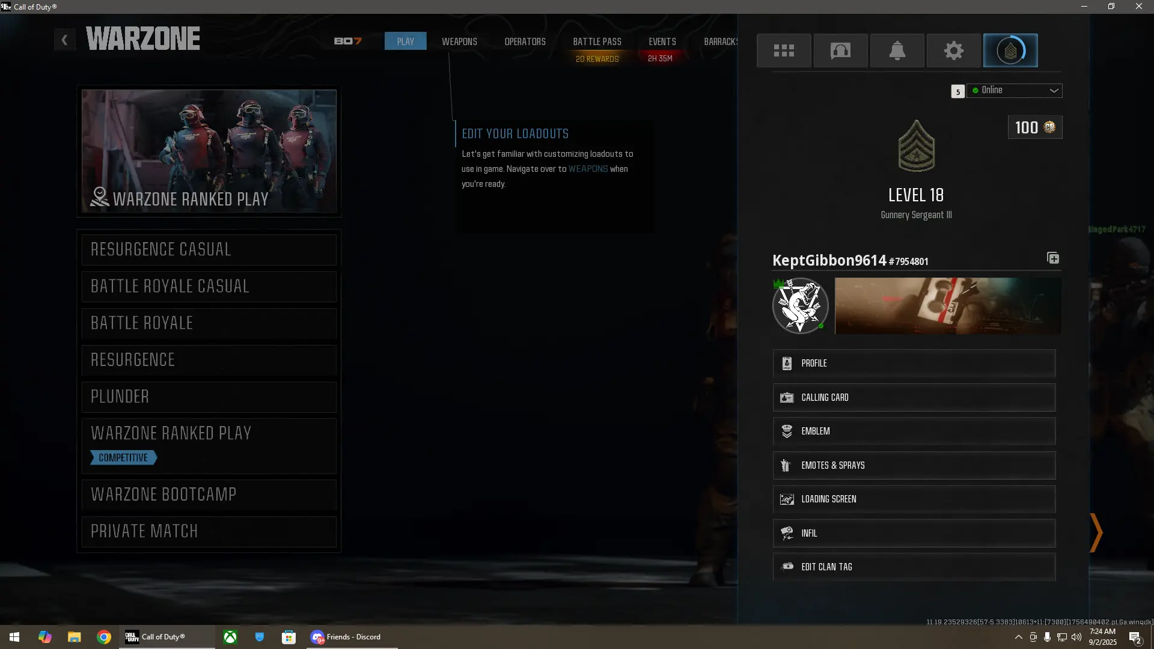
Task: Open notifications bell icon
Action: pyautogui.click(x=897, y=50)
